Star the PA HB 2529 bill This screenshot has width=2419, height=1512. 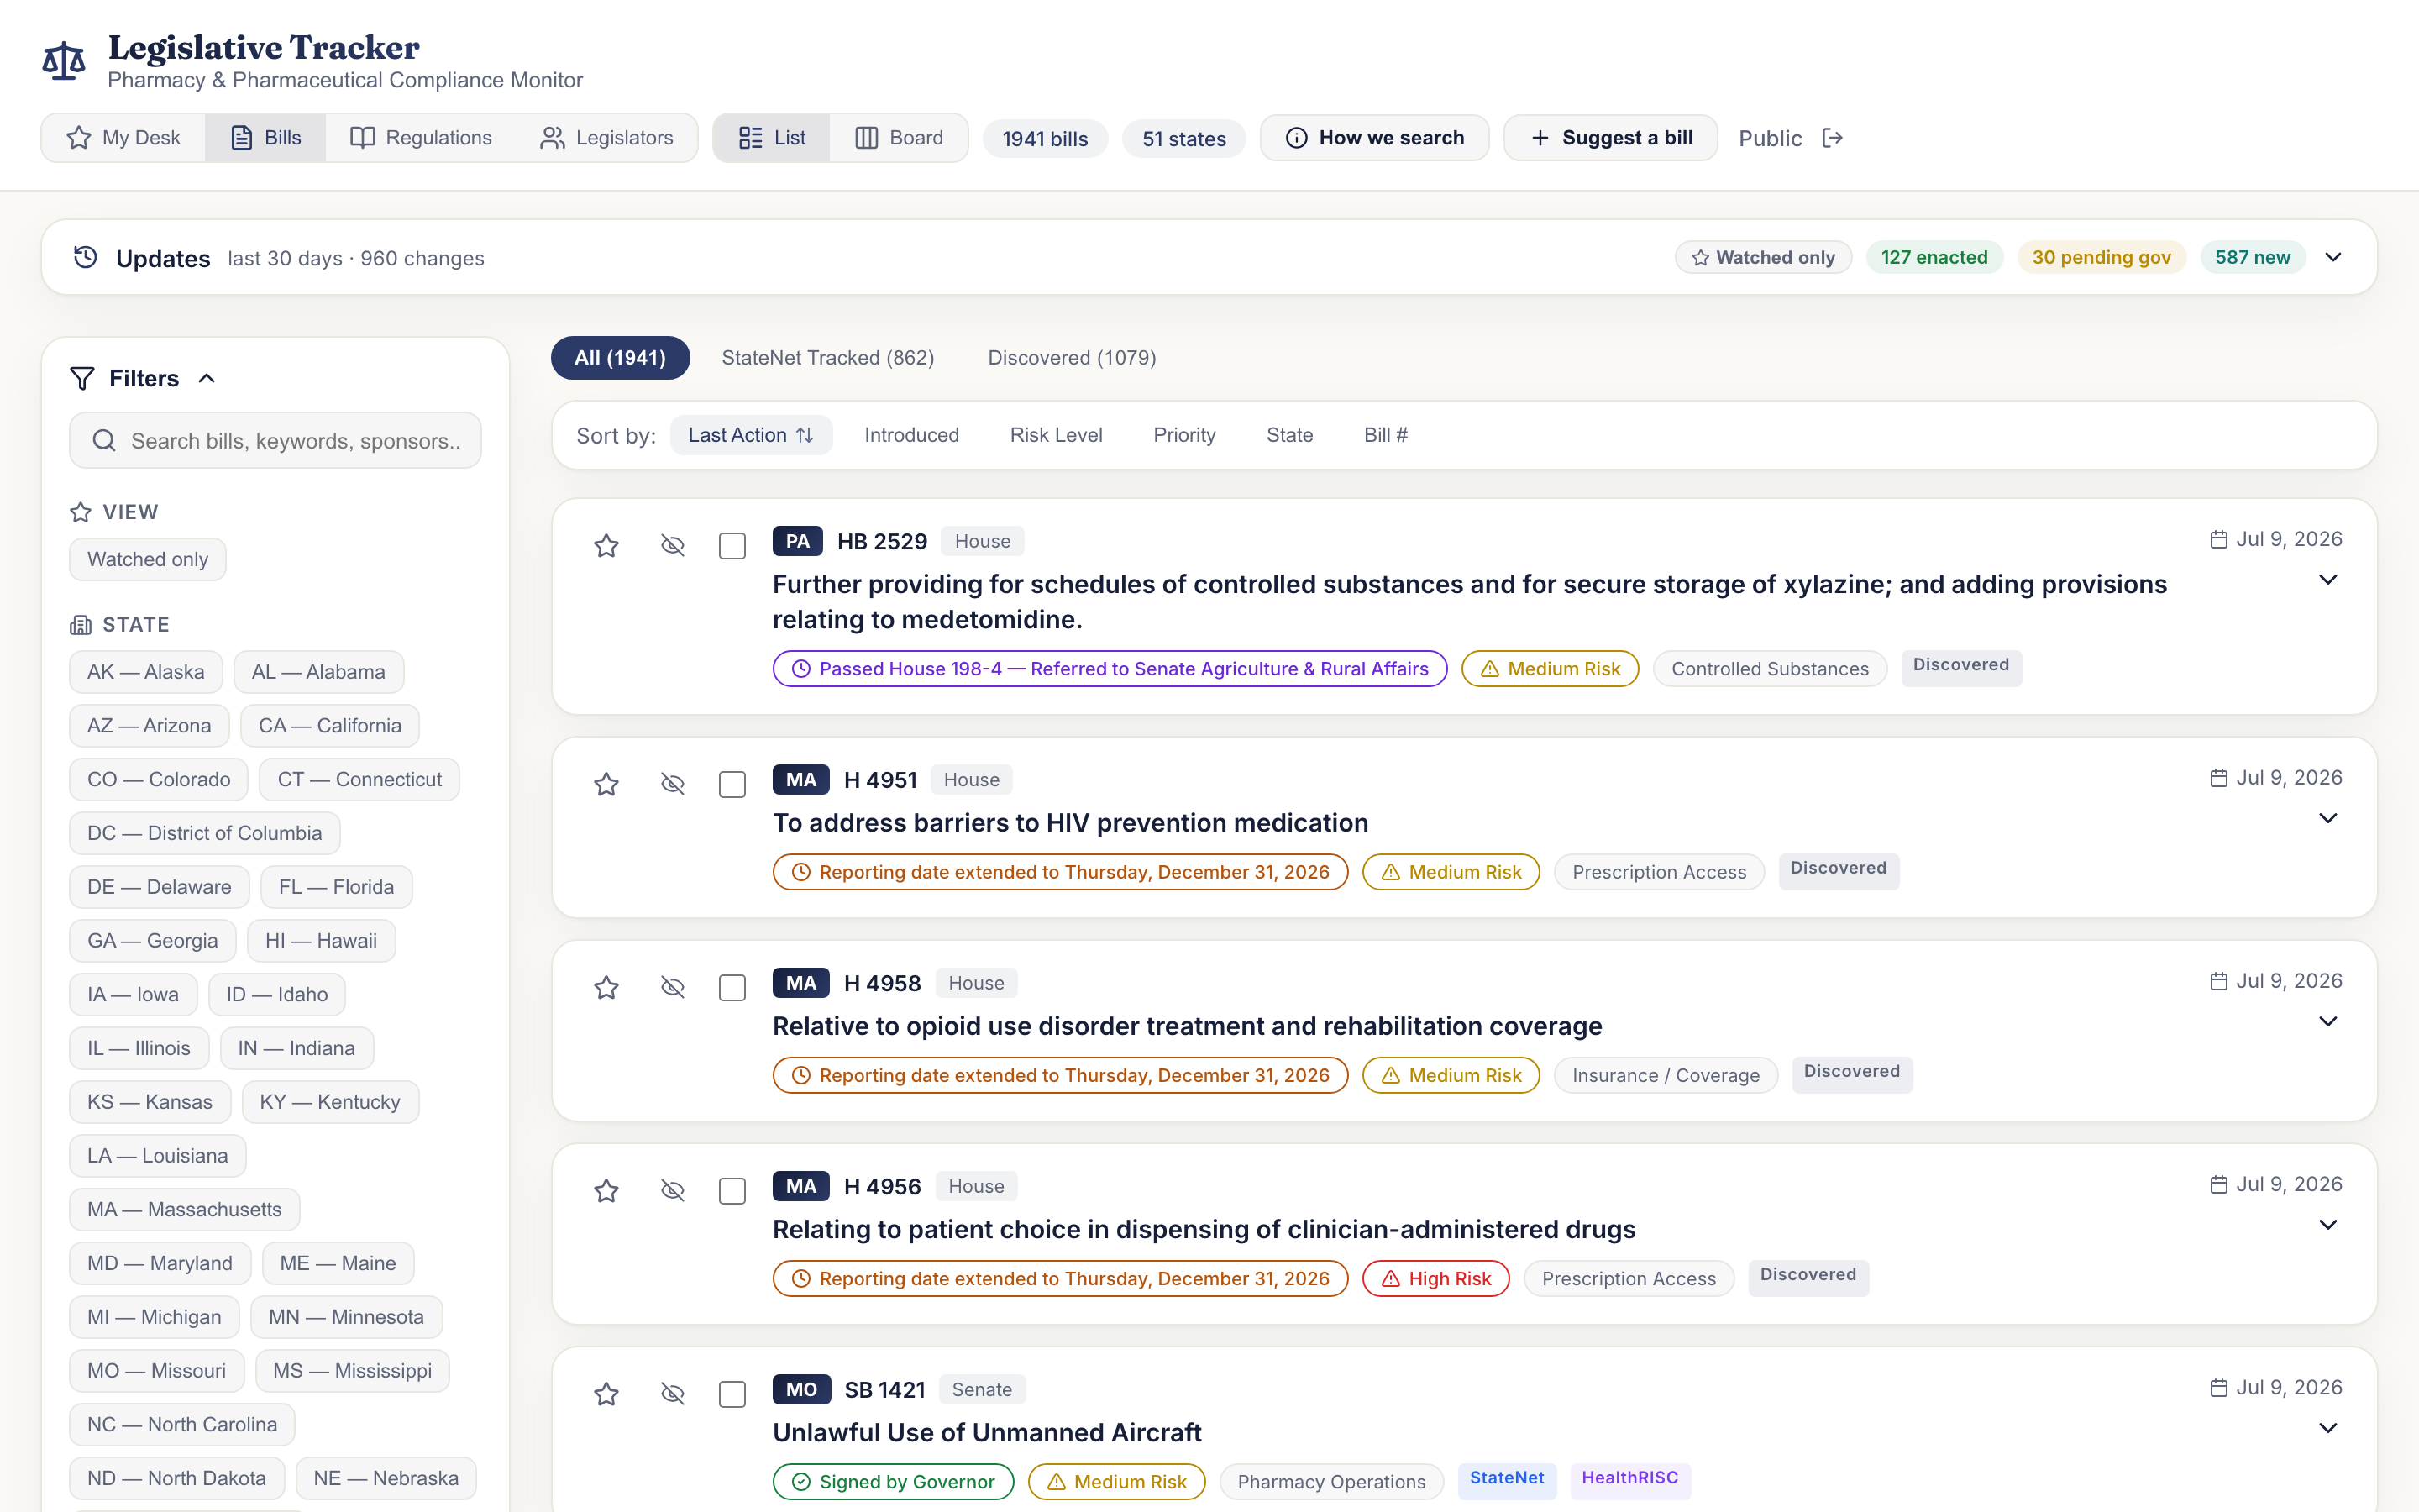(606, 545)
